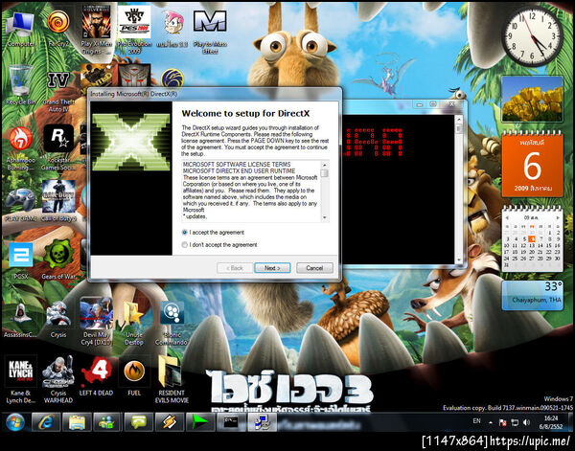Open the Windows Start menu orb
The height and width of the screenshot is (451, 575).
(15, 422)
